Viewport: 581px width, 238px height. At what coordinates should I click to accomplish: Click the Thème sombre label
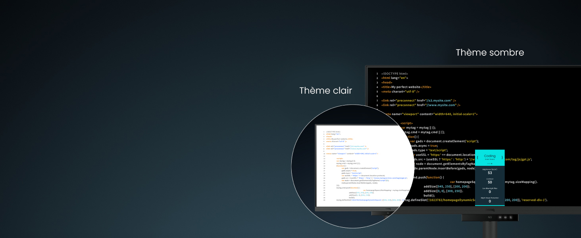click(490, 52)
